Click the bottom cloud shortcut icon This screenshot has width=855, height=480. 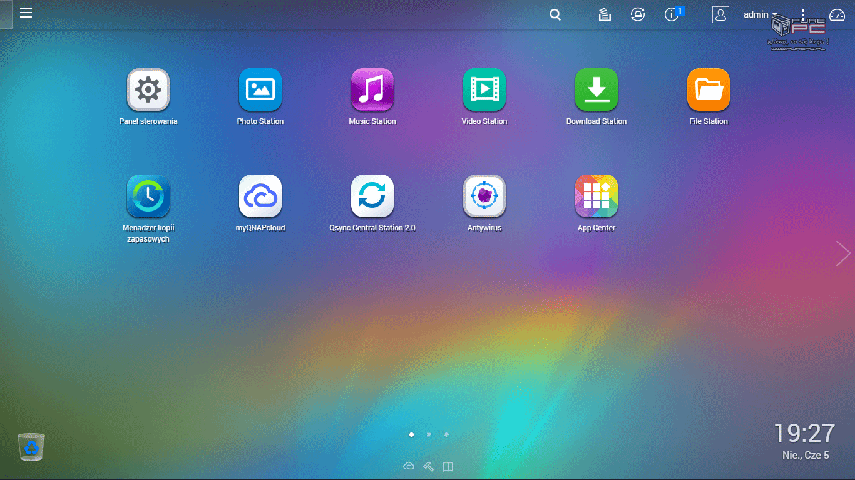(x=409, y=466)
